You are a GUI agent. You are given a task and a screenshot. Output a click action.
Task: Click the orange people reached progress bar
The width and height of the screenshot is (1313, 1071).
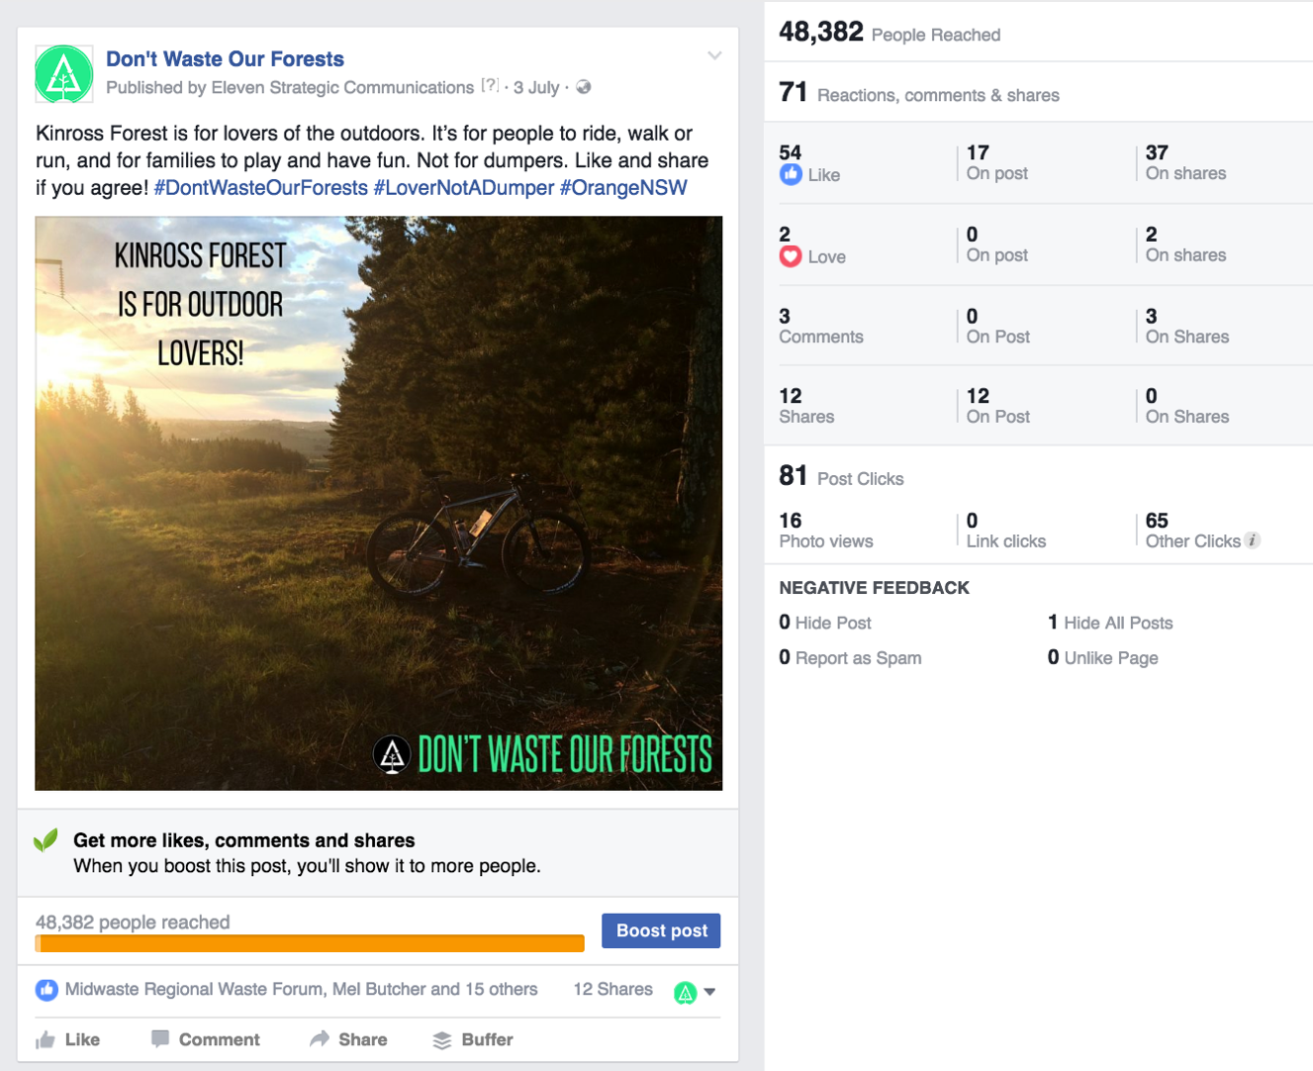click(310, 943)
